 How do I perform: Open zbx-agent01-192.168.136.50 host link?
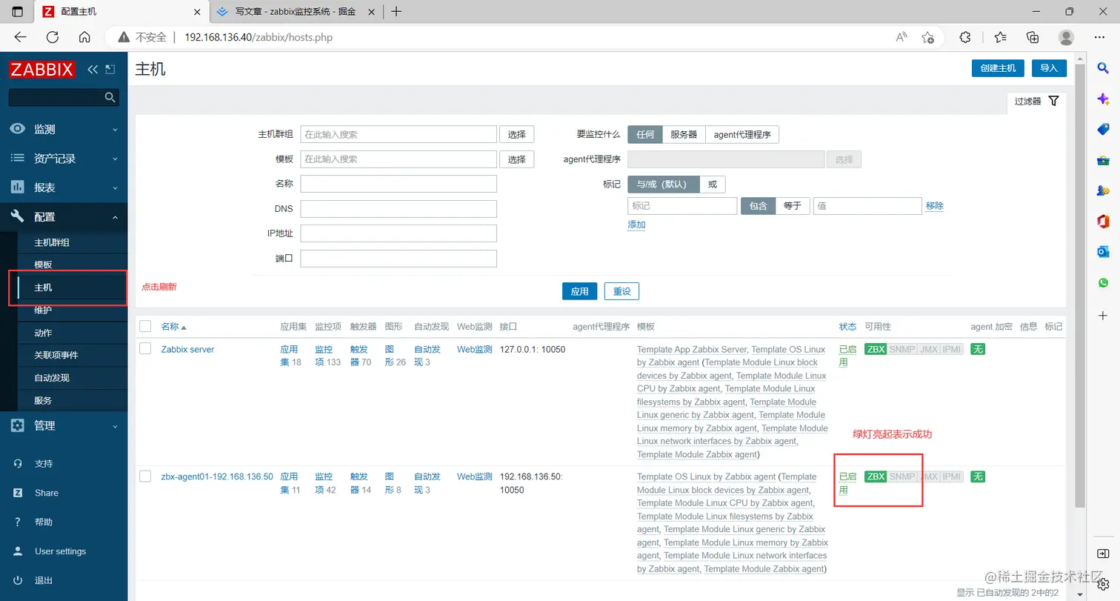click(217, 477)
